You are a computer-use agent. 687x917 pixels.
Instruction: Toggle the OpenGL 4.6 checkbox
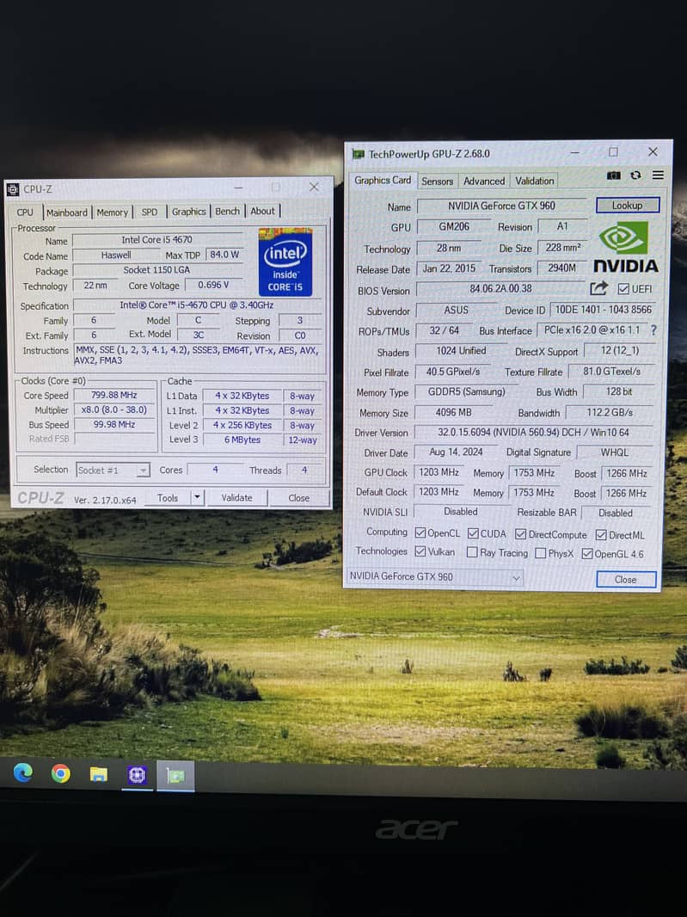(587, 553)
